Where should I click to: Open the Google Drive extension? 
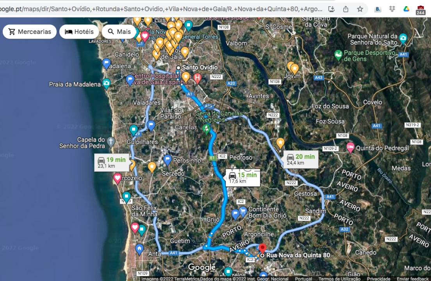point(406,9)
